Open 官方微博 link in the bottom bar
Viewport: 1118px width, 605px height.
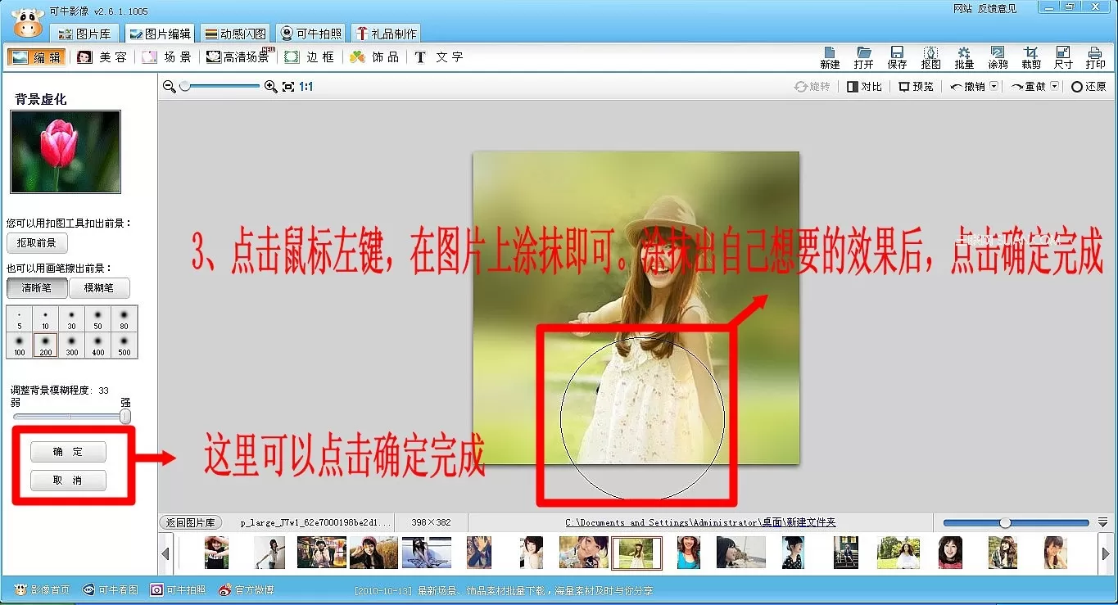click(x=247, y=589)
